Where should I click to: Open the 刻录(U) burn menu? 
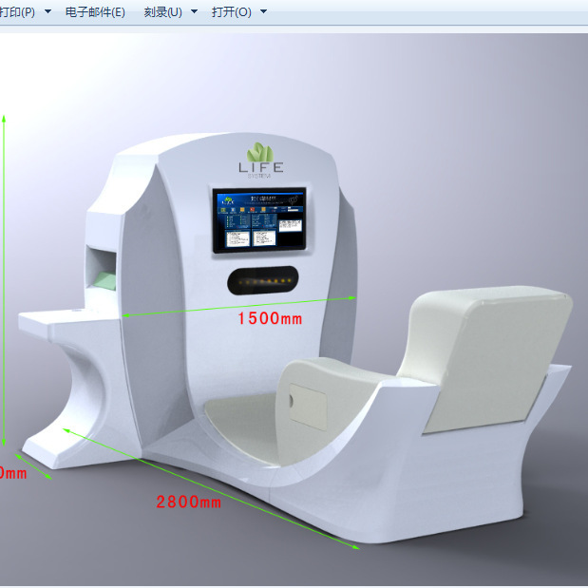click(x=162, y=12)
